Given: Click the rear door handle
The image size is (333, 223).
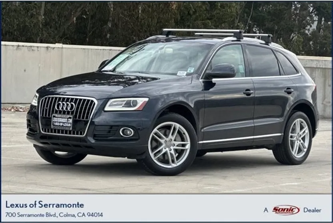Looking at the screenshot, I should tap(289, 91).
